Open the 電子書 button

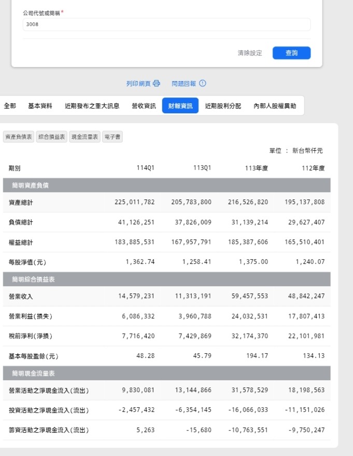click(112, 137)
